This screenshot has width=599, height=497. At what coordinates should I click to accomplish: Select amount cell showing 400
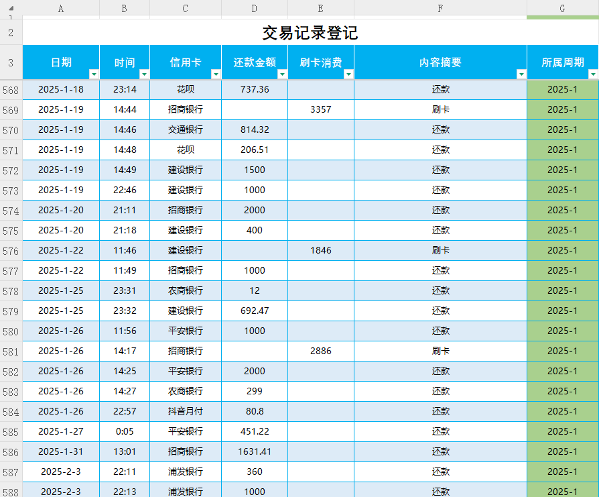click(x=255, y=231)
